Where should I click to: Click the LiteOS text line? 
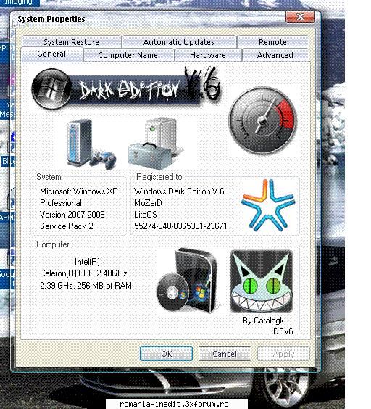coord(146,215)
